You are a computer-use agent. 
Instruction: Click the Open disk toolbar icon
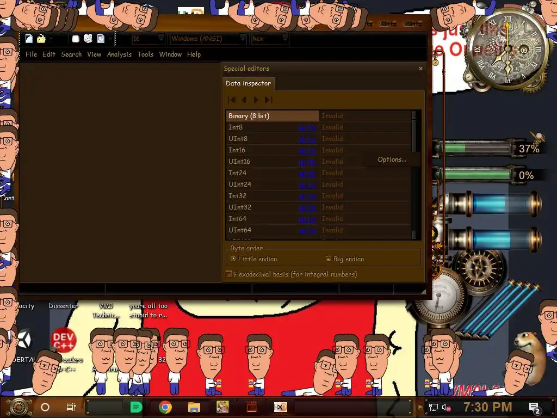pos(88,39)
